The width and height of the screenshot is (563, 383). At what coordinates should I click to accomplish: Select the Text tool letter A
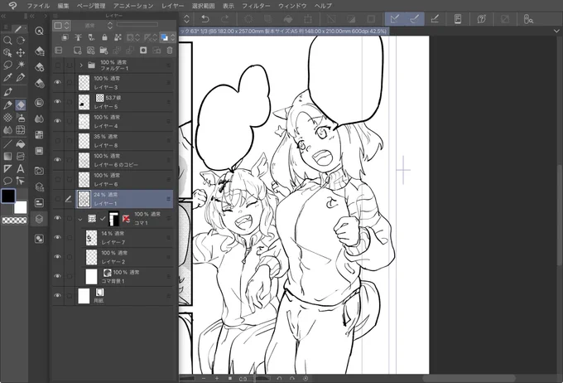point(21,168)
